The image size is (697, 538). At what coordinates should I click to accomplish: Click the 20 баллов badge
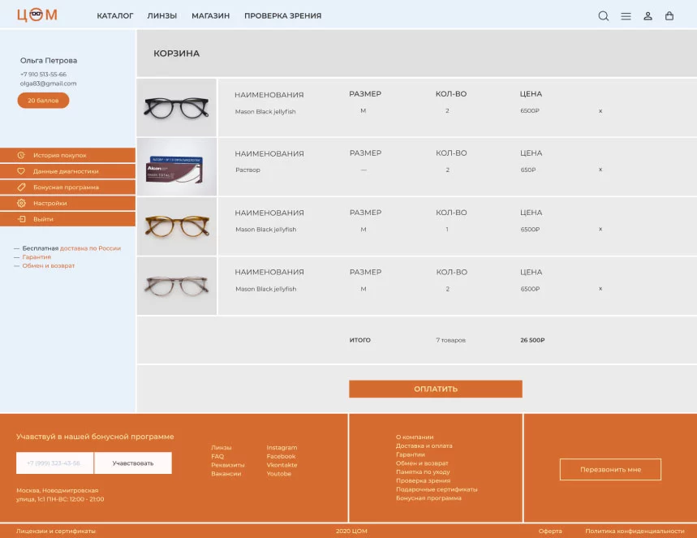tap(43, 101)
